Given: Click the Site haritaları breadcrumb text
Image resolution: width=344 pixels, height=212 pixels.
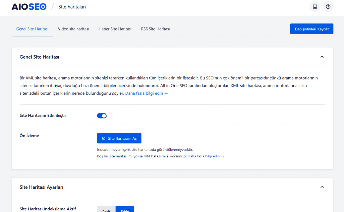Looking at the screenshot, I should 72,7.
